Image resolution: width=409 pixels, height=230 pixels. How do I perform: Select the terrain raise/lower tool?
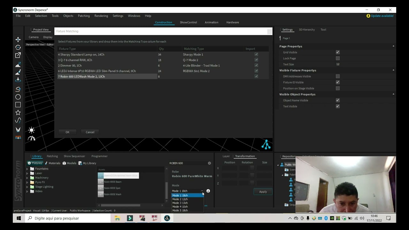point(18,65)
